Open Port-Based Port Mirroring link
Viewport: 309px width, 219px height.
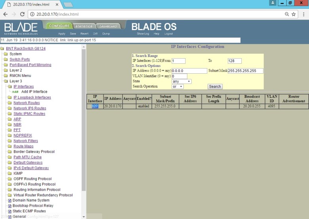(31, 65)
